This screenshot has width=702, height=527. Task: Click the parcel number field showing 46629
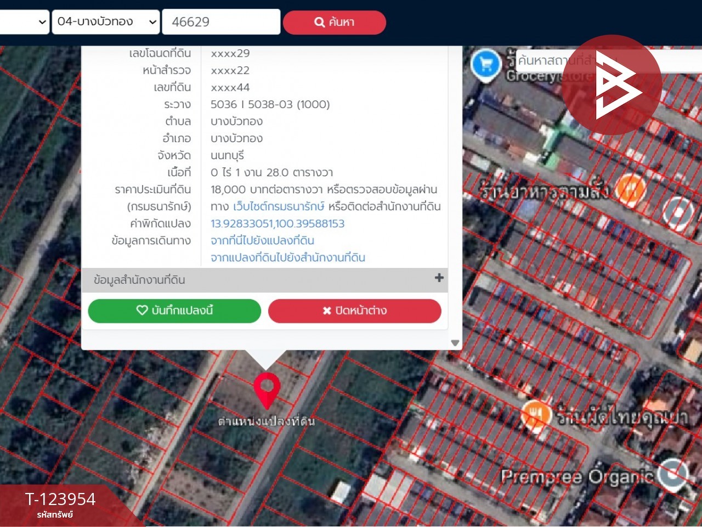click(x=221, y=22)
